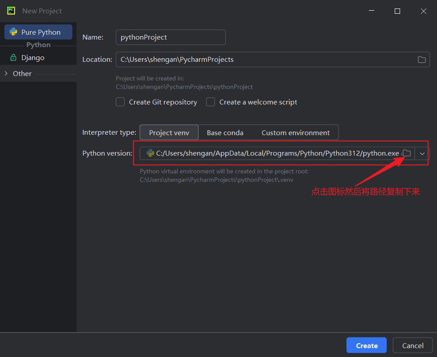Enable Create Git repository checkbox

120,102
